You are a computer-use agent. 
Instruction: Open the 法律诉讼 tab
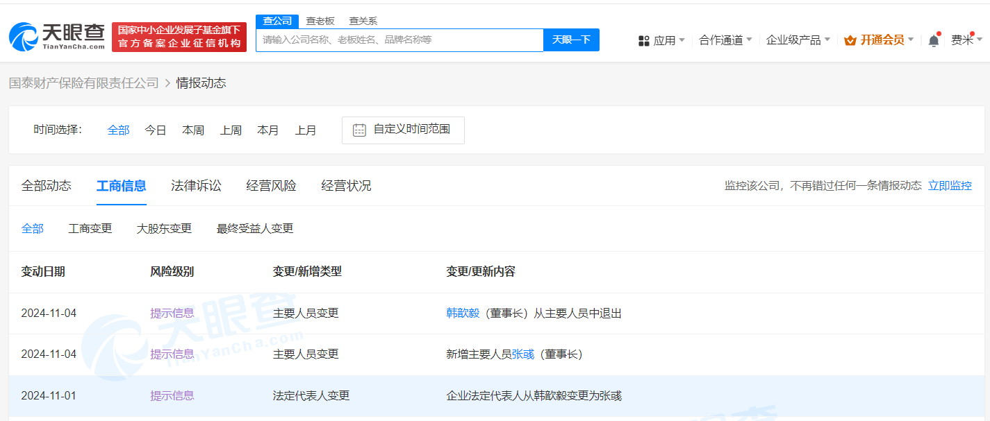pyautogui.click(x=196, y=186)
